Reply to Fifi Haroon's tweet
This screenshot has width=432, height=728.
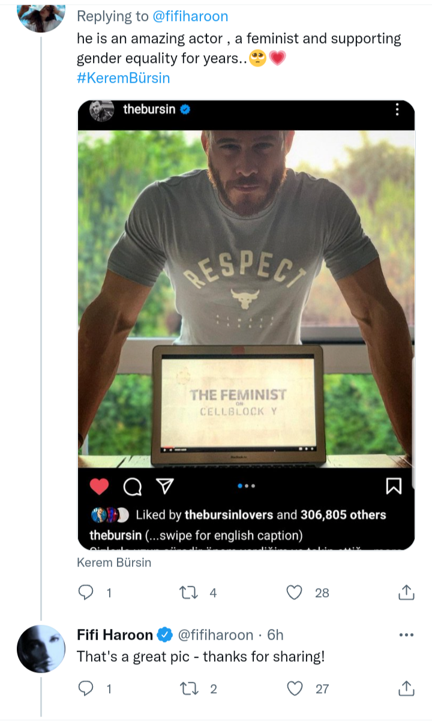(87, 689)
